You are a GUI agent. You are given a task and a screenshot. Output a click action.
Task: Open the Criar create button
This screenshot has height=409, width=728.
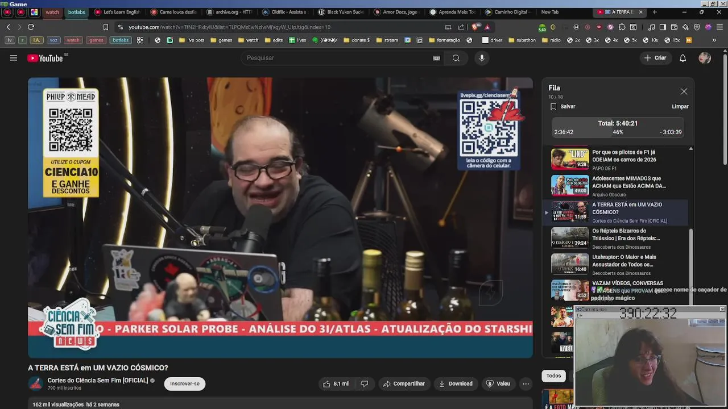tap(655, 58)
